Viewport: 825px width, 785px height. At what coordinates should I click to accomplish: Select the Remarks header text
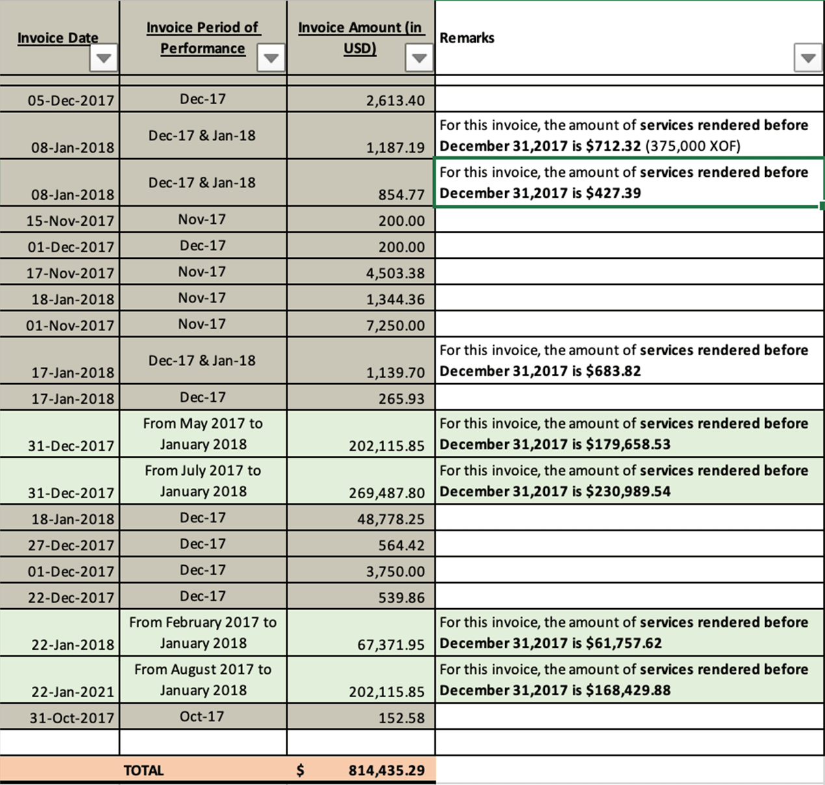(467, 38)
